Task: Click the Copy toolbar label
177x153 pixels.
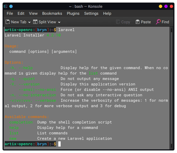Action: [x=126, y=22]
